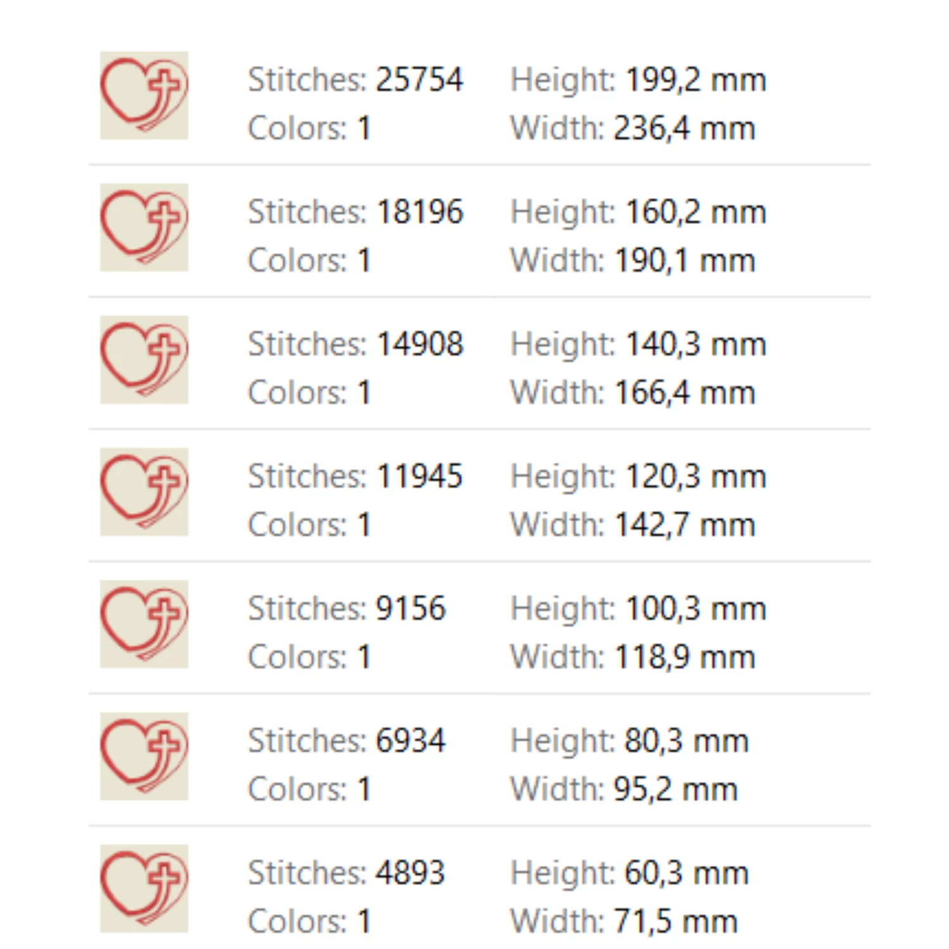Screen dimensions: 949x949
Task: Choose the 9156-stitch heart thumbnail
Action: (144, 624)
